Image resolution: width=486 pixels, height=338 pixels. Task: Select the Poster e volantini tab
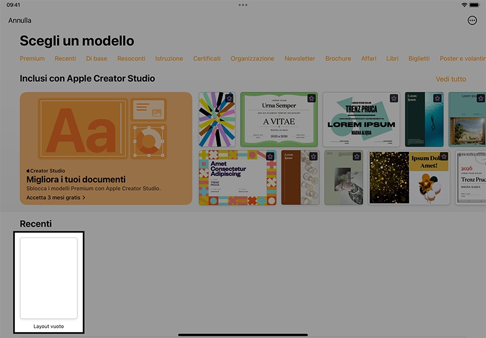coord(463,58)
